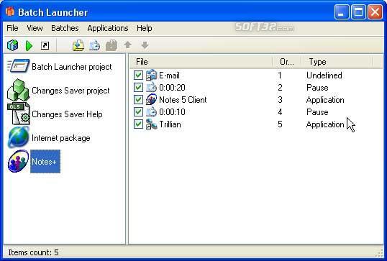Click the Notes+ batch icon
Screen dimensions: 387x261
(19, 161)
